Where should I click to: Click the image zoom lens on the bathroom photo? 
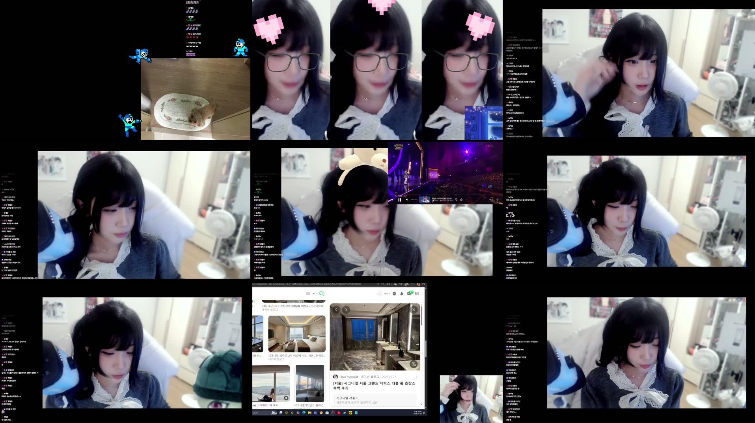tap(414, 364)
